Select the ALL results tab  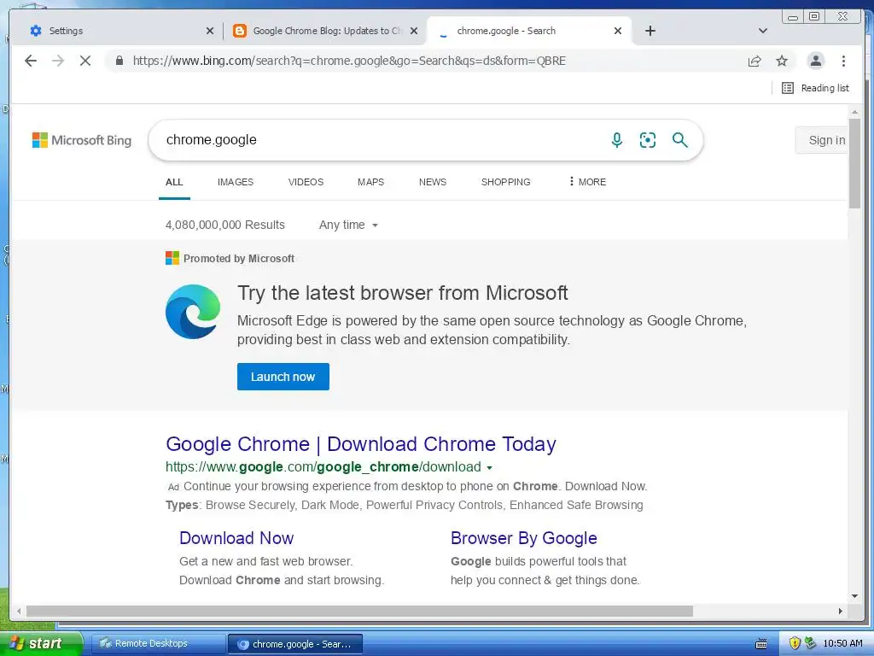[174, 183]
